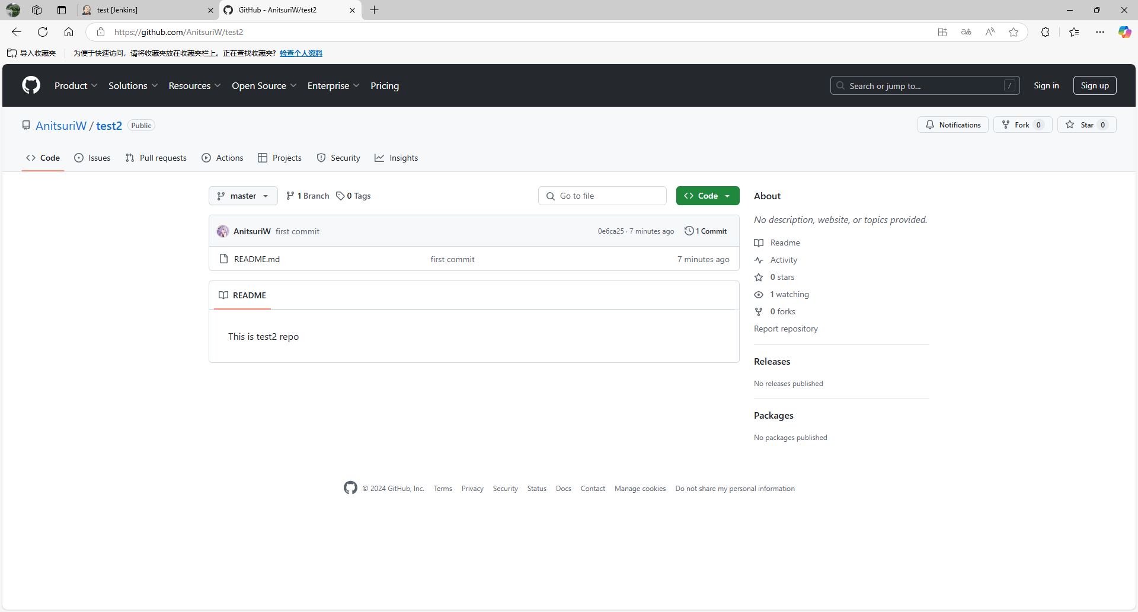Open Notifications for this repository
This screenshot has width=1138, height=612.
(x=953, y=125)
